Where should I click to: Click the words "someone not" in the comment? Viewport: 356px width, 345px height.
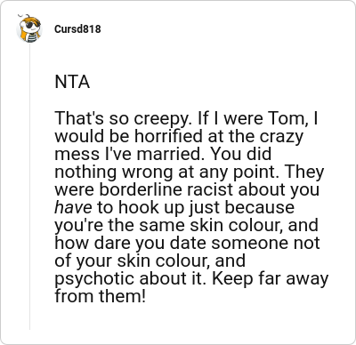coord(265,243)
